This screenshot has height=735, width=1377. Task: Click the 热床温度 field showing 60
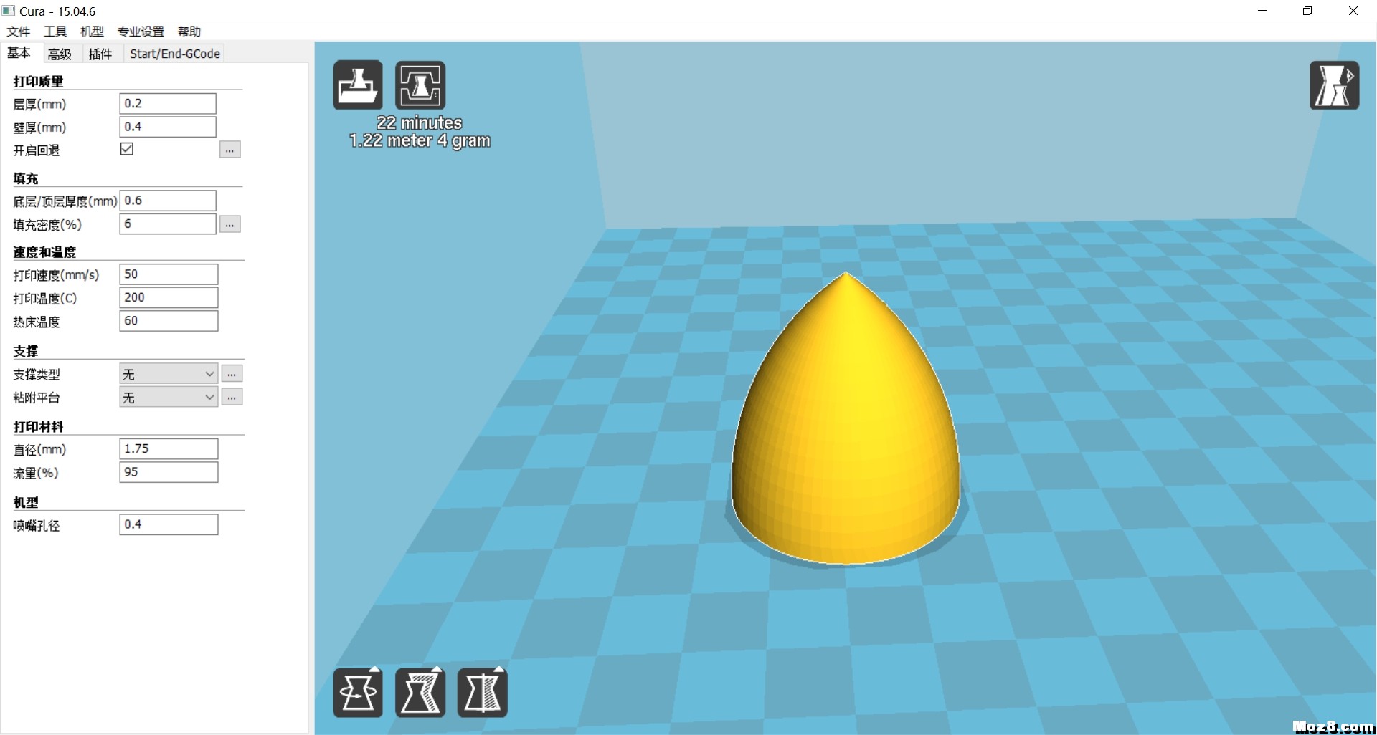click(x=169, y=321)
